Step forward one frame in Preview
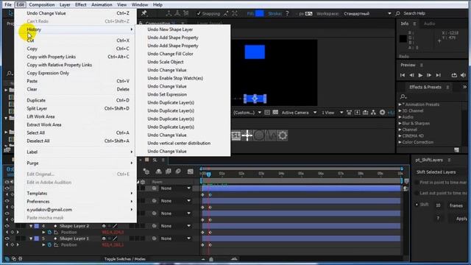Viewport: 471px width, 265px height. [429, 75]
